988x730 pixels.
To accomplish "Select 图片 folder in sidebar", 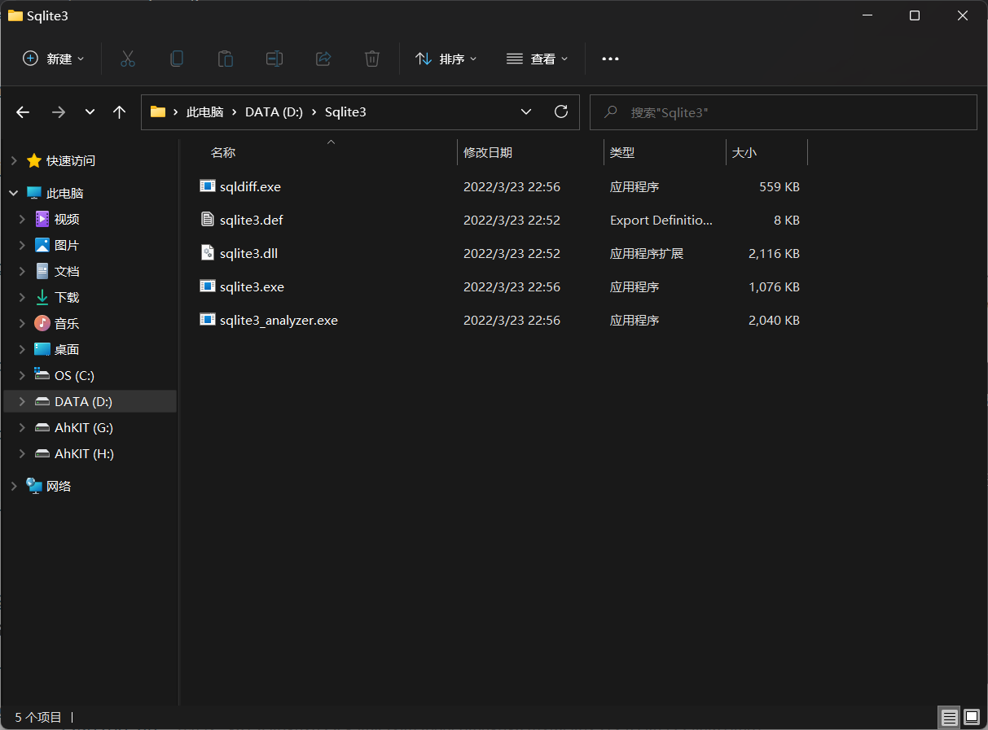I will (67, 246).
